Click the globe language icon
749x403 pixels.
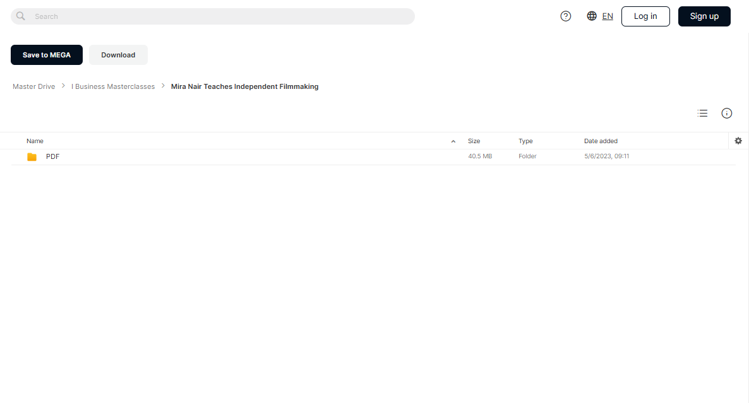click(x=592, y=16)
